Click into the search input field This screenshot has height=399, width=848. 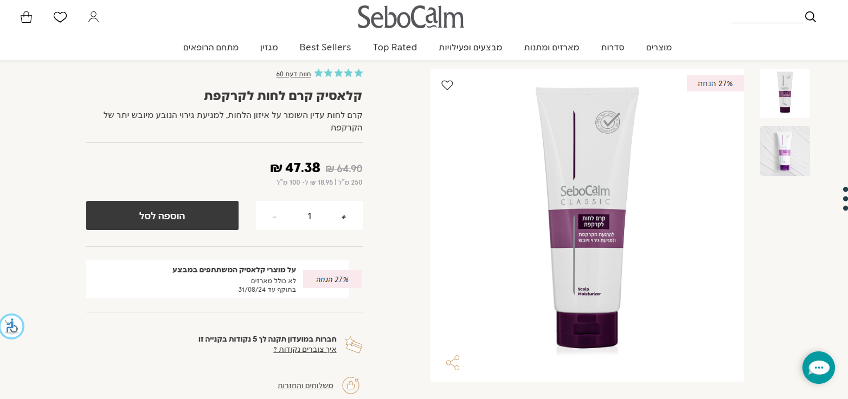click(767, 17)
